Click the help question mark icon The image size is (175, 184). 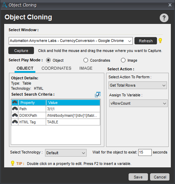[164, 18]
